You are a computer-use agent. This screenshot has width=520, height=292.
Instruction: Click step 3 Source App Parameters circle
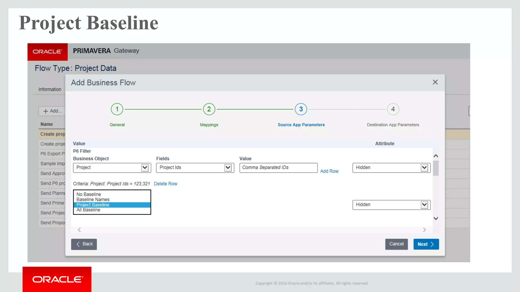click(301, 109)
